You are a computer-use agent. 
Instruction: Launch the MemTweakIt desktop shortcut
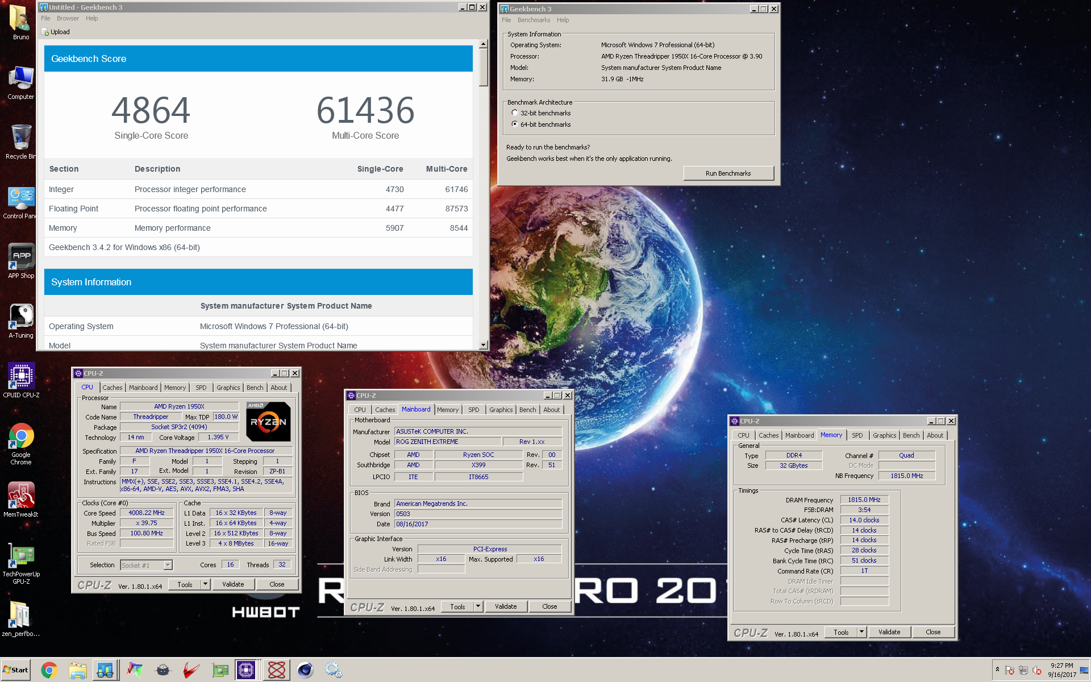click(20, 500)
